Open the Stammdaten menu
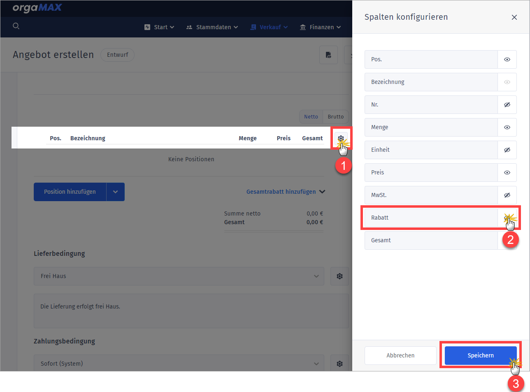530x392 pixels. click(x=212, y=27)
